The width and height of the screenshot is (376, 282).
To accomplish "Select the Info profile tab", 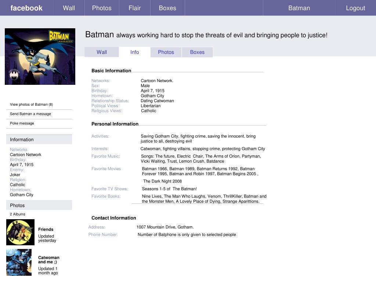I will 134,52.
